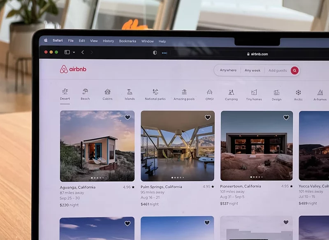
Task: Choose the Beach category icon
Action: (x=85, y=92)
